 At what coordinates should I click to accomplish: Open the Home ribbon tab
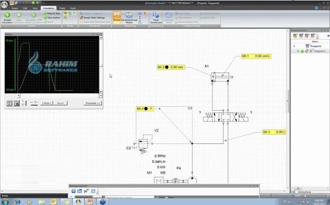click(x=14, y=8)
